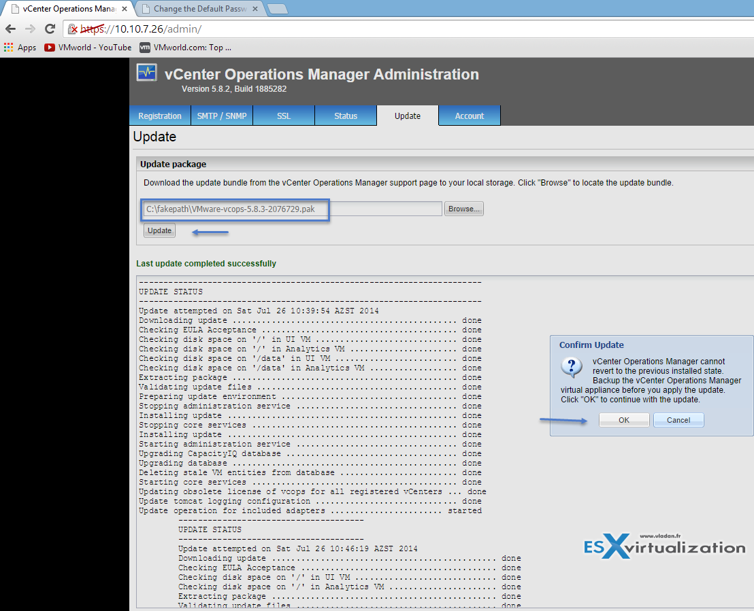Click Browse to locate update bundle

coord(463,209)
